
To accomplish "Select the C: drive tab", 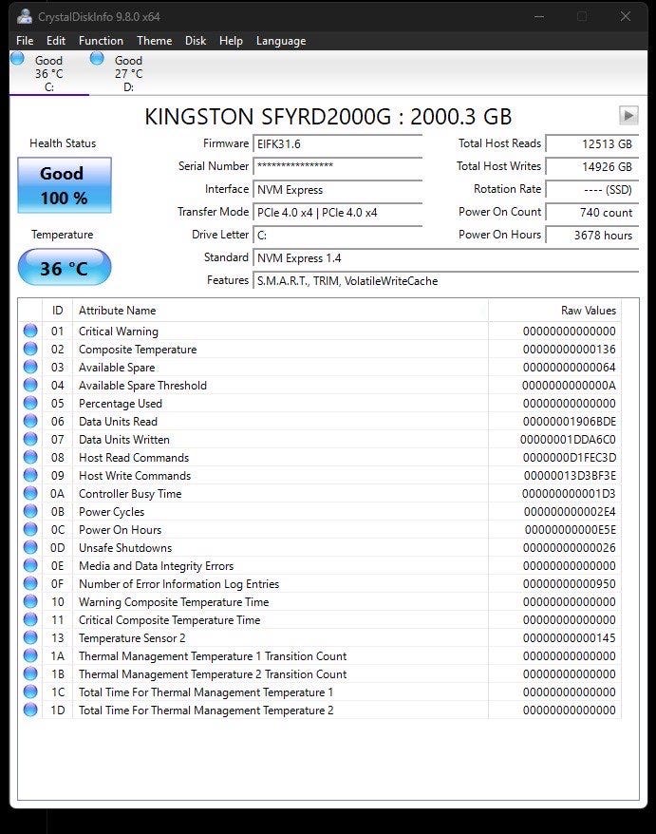I will [x=49, y=73].
